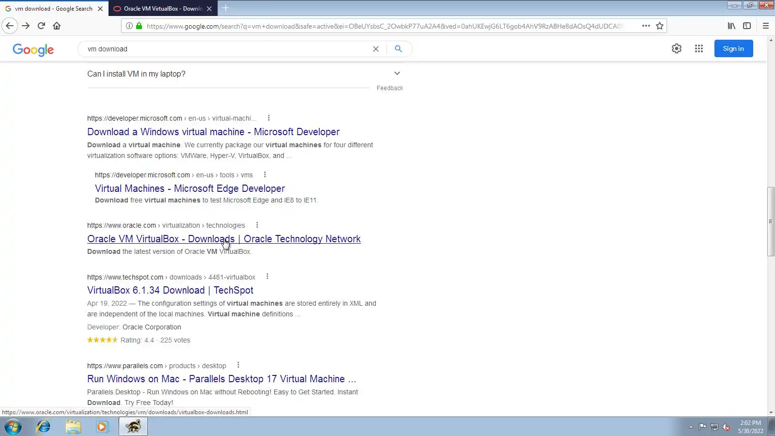Open Oracle VM VirtualBox Downloads link

tap(224, 239)
